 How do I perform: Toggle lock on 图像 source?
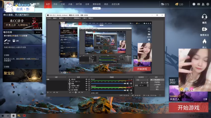tap(89, 83)
